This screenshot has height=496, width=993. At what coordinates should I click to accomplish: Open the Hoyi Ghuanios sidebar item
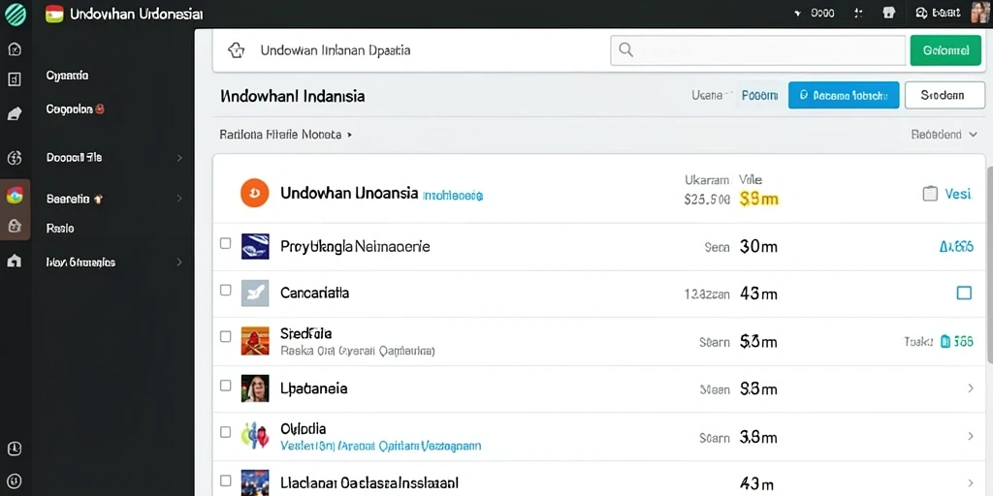coord(80,262)
